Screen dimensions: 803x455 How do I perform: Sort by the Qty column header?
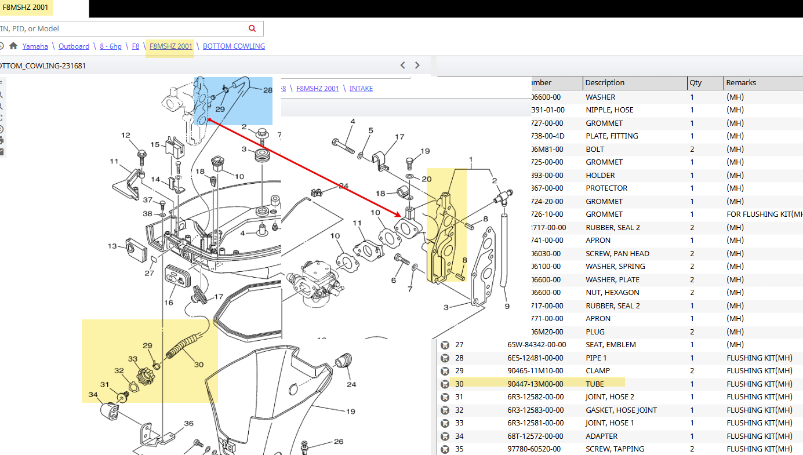[705, 82]
